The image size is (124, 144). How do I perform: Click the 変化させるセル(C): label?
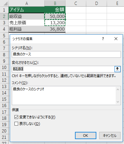tap(25, 63)
